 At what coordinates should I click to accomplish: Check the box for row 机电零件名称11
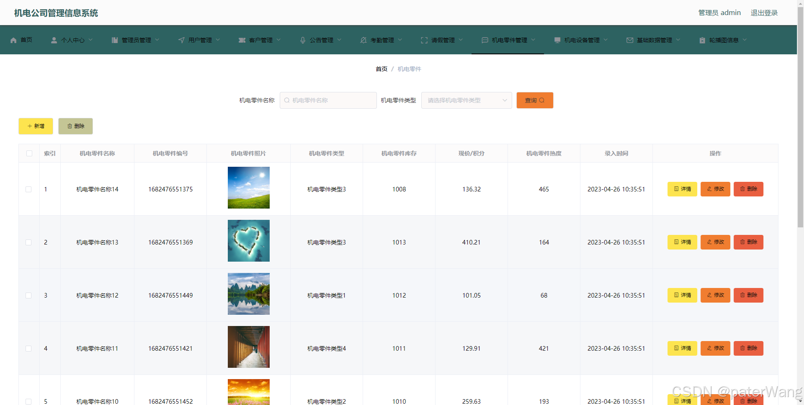click(28, 349)
